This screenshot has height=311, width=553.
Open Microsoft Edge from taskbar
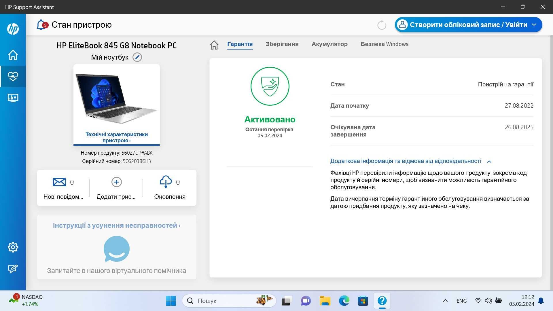[344, 301]
